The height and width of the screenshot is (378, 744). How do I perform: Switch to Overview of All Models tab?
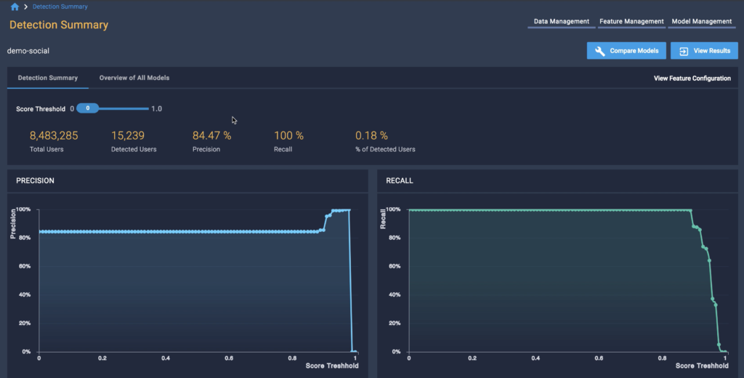coord(134,78)
